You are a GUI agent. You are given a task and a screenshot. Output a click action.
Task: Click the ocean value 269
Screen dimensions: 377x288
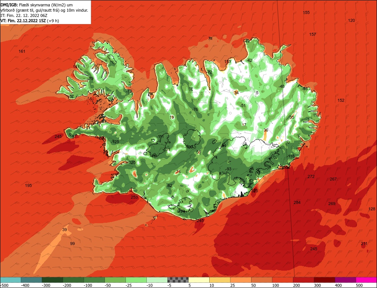pos(332,204)
